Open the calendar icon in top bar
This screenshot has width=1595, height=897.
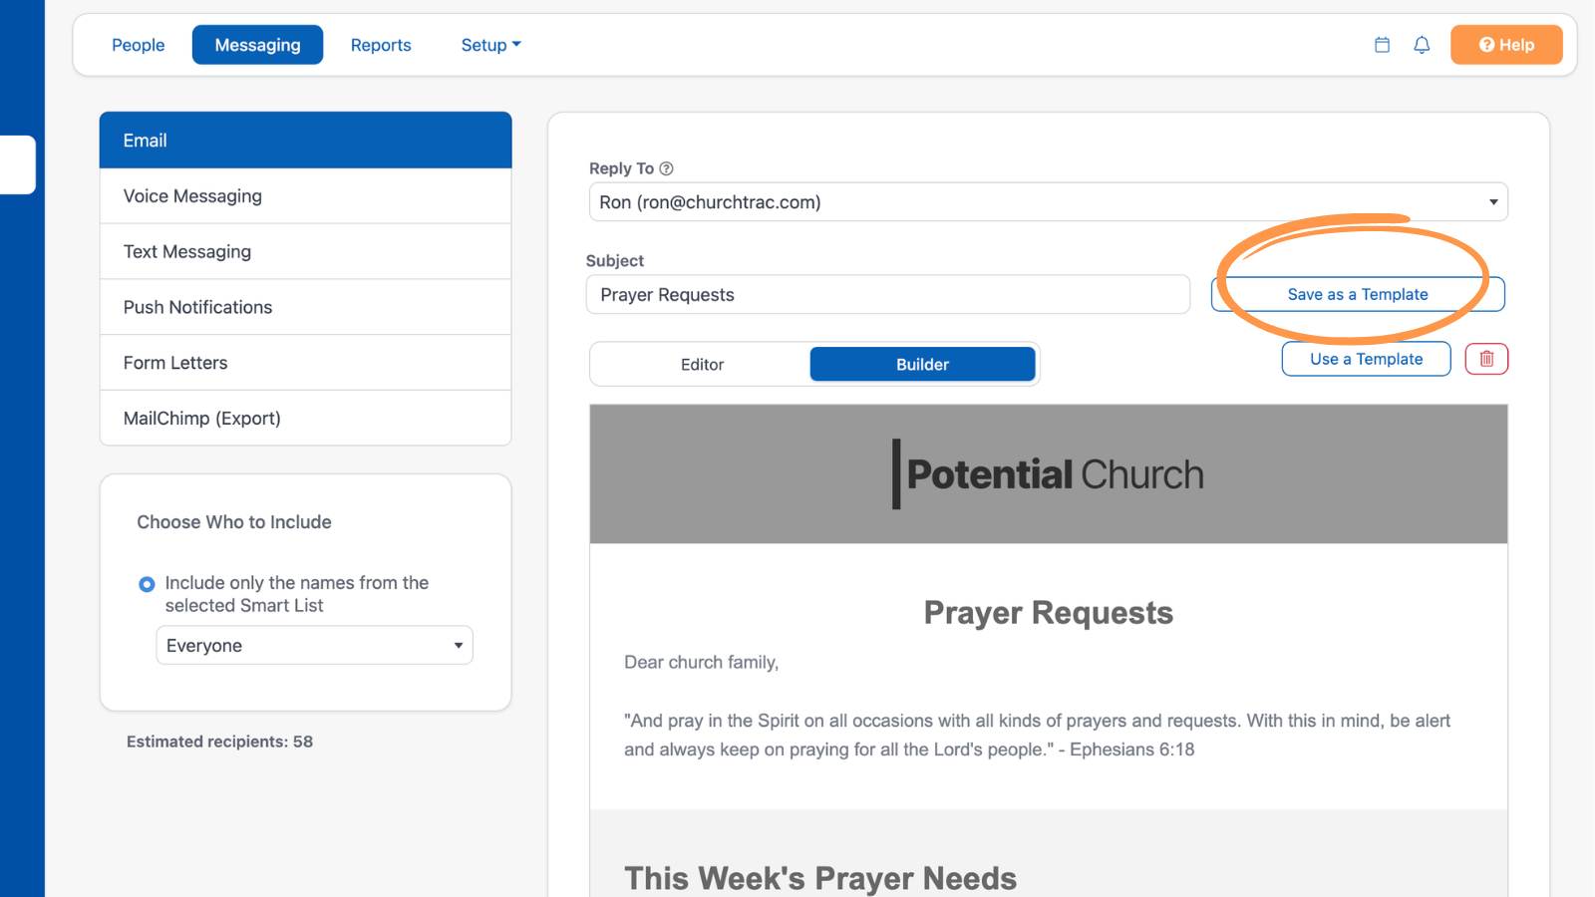click(x=1382, y=45)
